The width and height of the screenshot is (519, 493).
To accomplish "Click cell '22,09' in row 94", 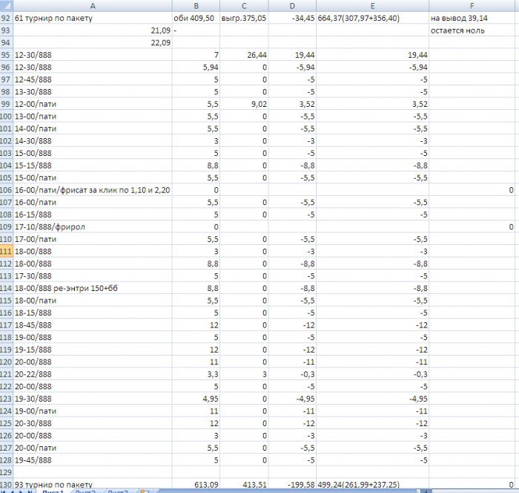I will pos(93,43).
